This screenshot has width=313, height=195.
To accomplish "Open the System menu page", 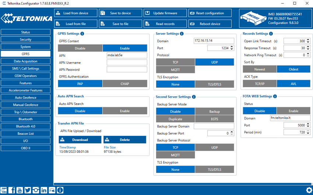I will [x=25, y=47].
